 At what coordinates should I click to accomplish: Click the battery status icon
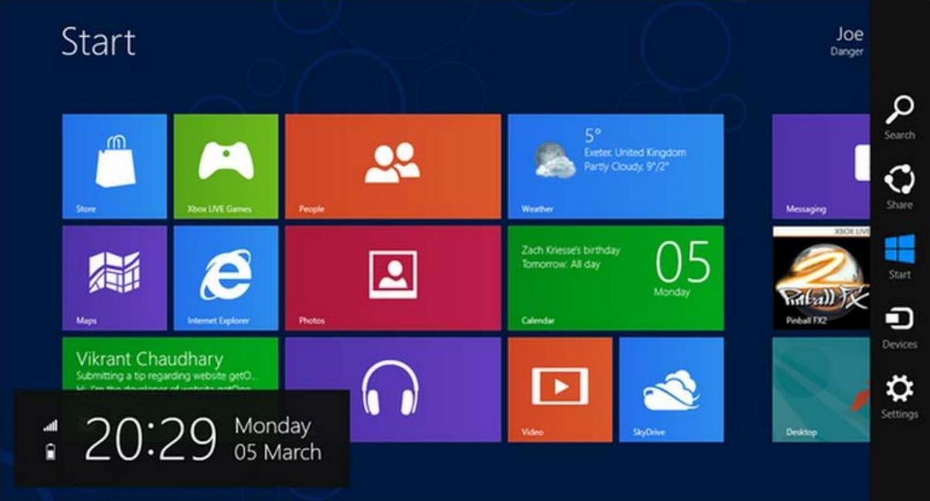click(51, 452)
